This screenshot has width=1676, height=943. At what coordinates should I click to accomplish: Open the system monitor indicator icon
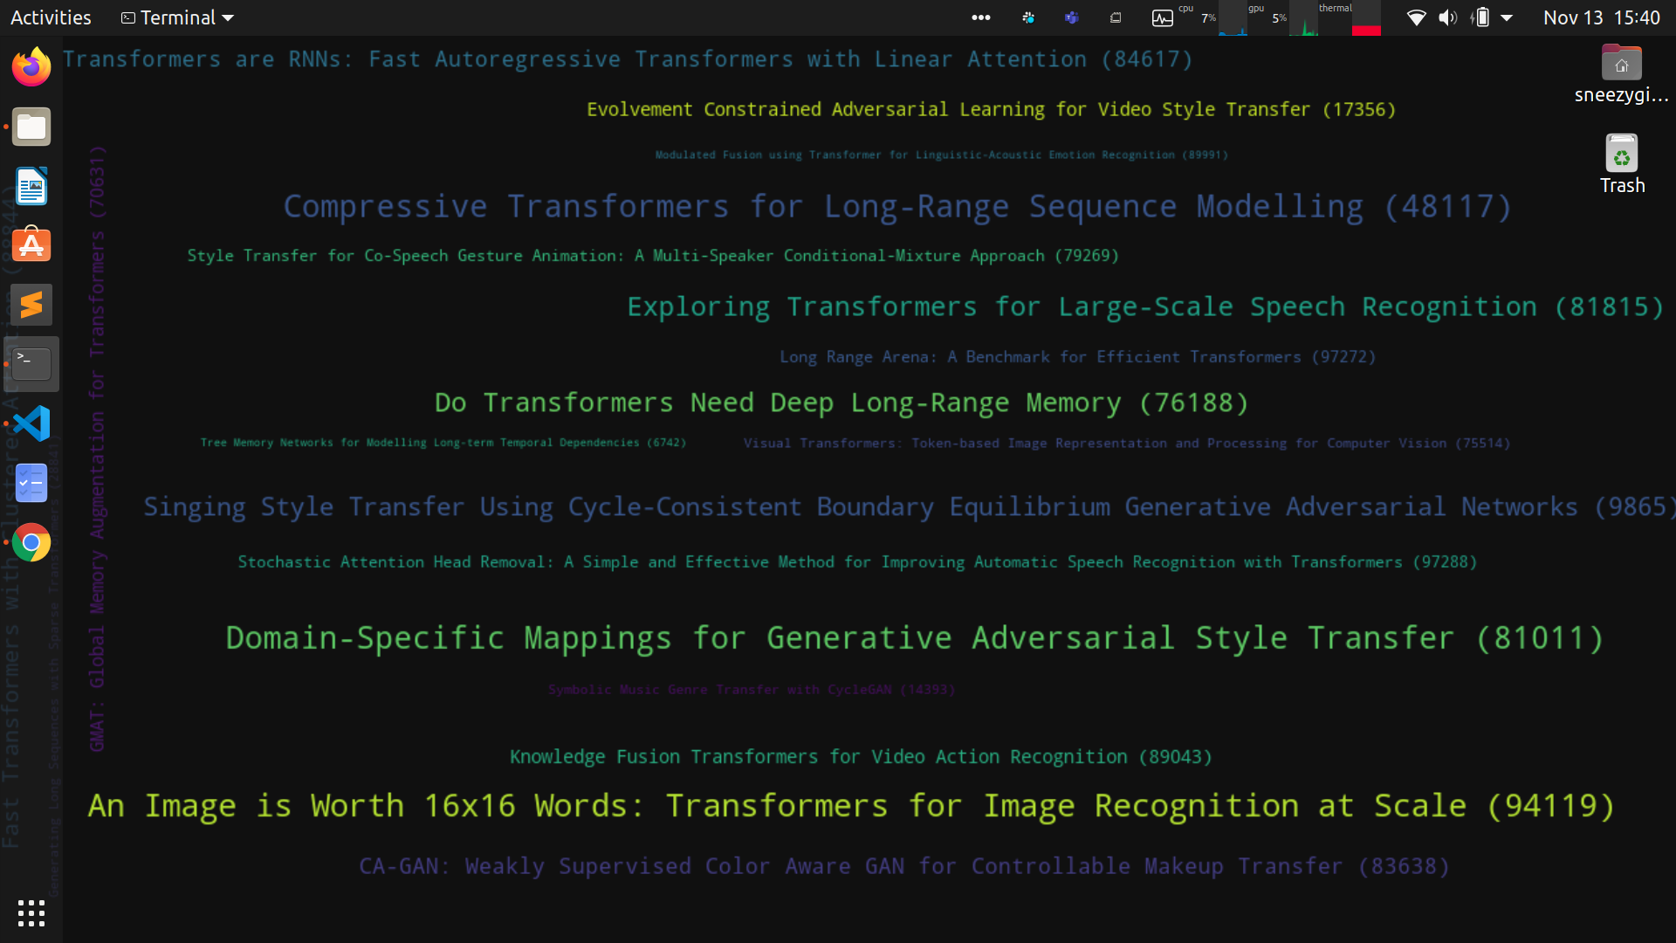tap(1162, 17)
